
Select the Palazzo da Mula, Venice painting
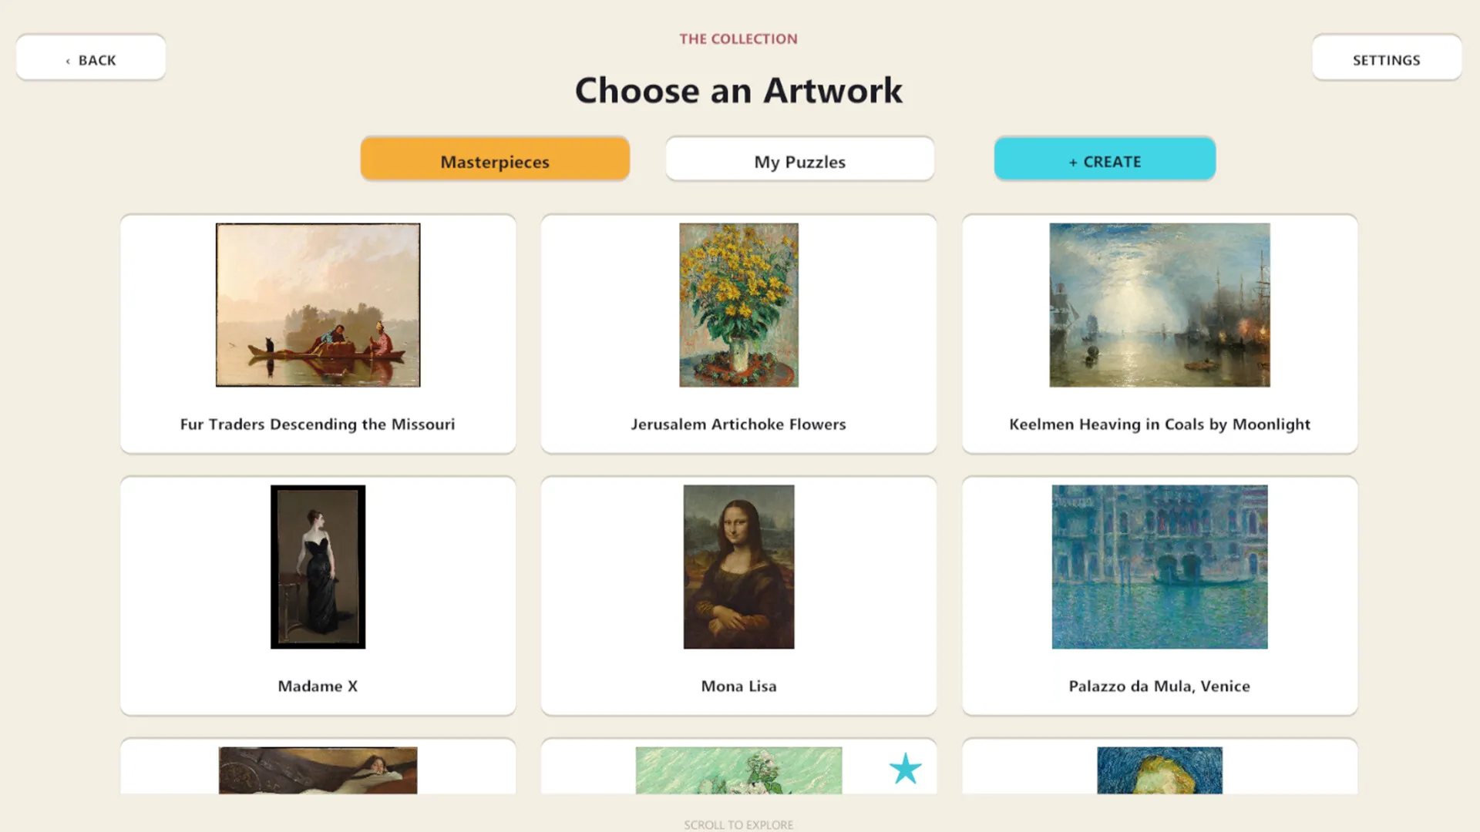tap(1159, 567)
